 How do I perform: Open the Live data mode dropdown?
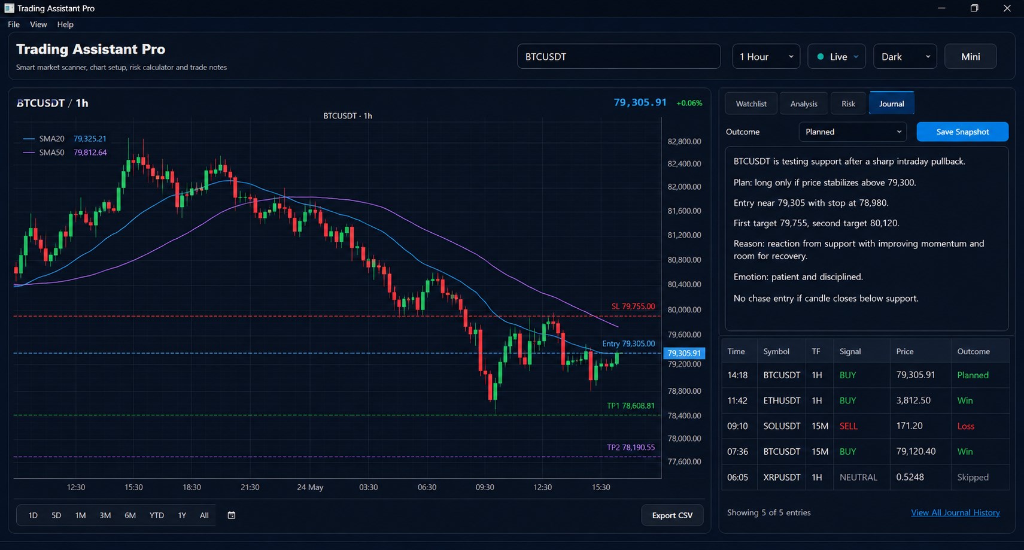[837, 57]
